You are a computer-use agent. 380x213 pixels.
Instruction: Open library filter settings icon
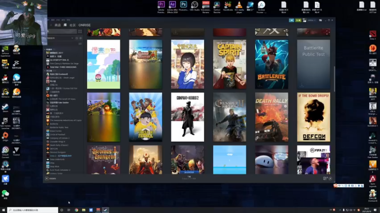point(80,44)
